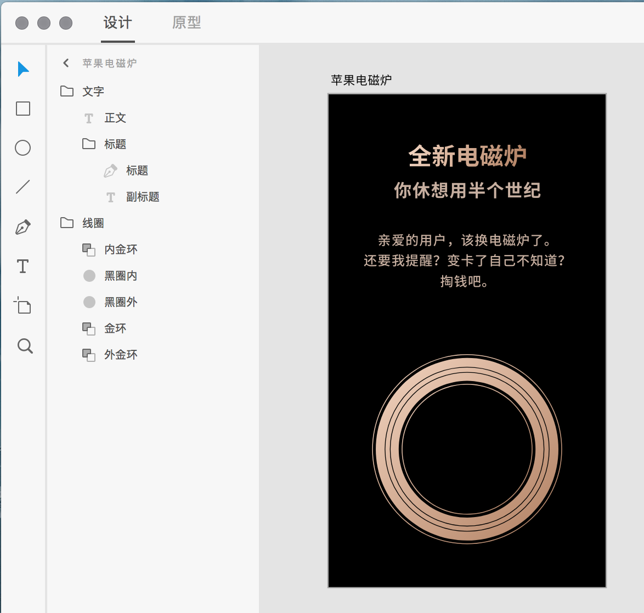644x613 pixels.
Task: Click the artboard title 苹果电磁炉 on canvas
Action: [361, 80]
